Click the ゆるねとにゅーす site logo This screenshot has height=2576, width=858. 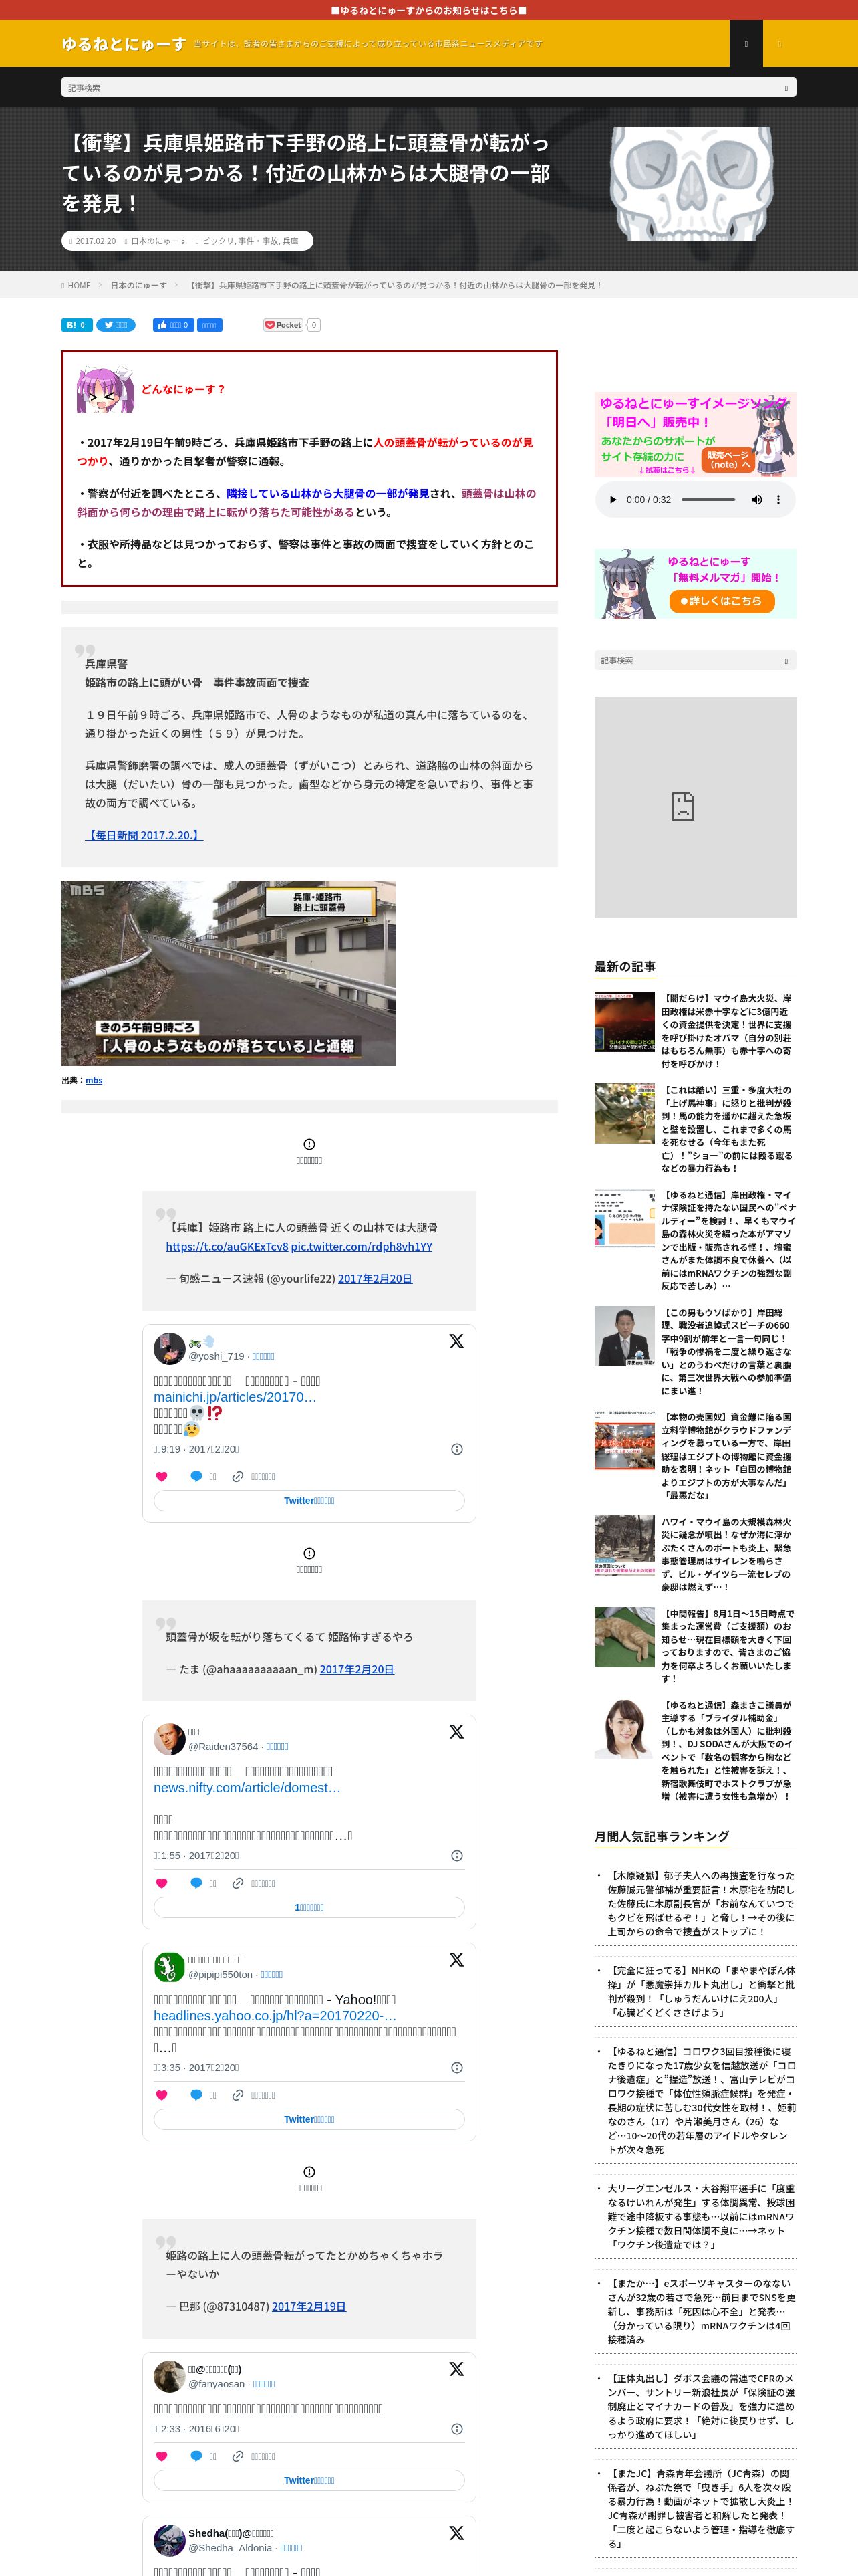pos(124,44)
